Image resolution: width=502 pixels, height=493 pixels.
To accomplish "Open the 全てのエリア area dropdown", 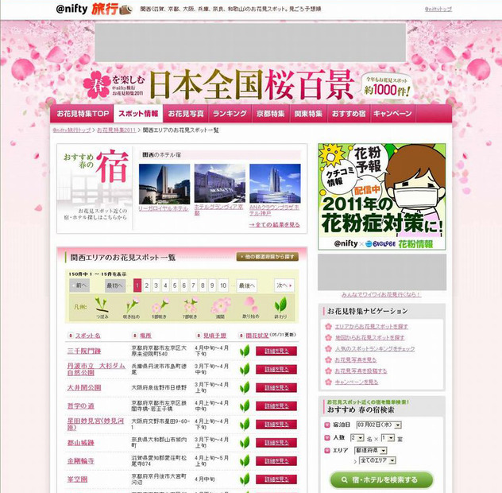I will pyautogui.click(x=378, y=460).
